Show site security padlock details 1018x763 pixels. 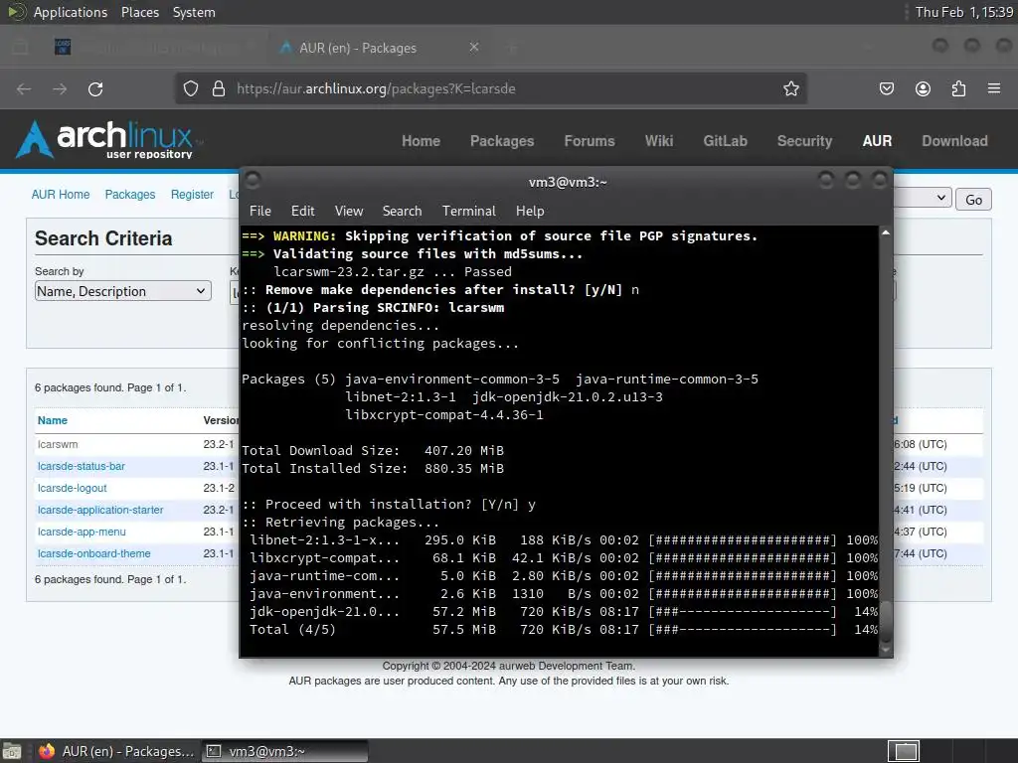[x=219, y=88]
